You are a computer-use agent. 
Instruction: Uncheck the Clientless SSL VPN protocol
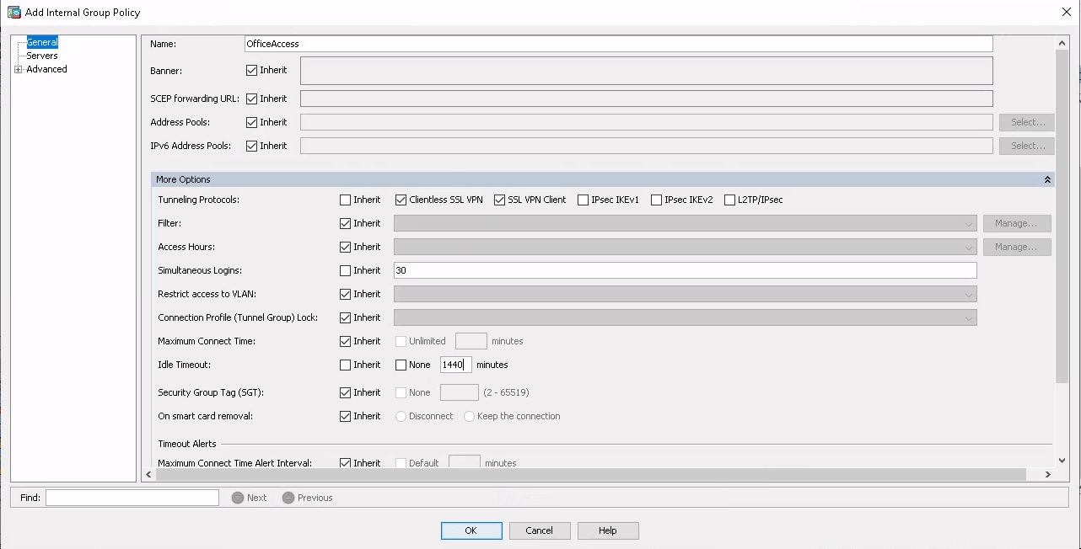(401, 200)
